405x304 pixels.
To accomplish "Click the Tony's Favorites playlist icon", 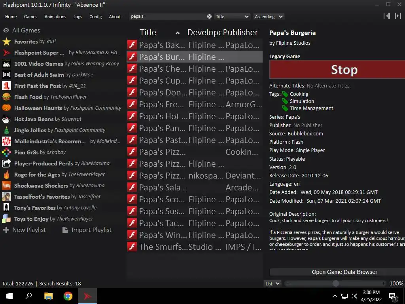I will tap(6, 208).
